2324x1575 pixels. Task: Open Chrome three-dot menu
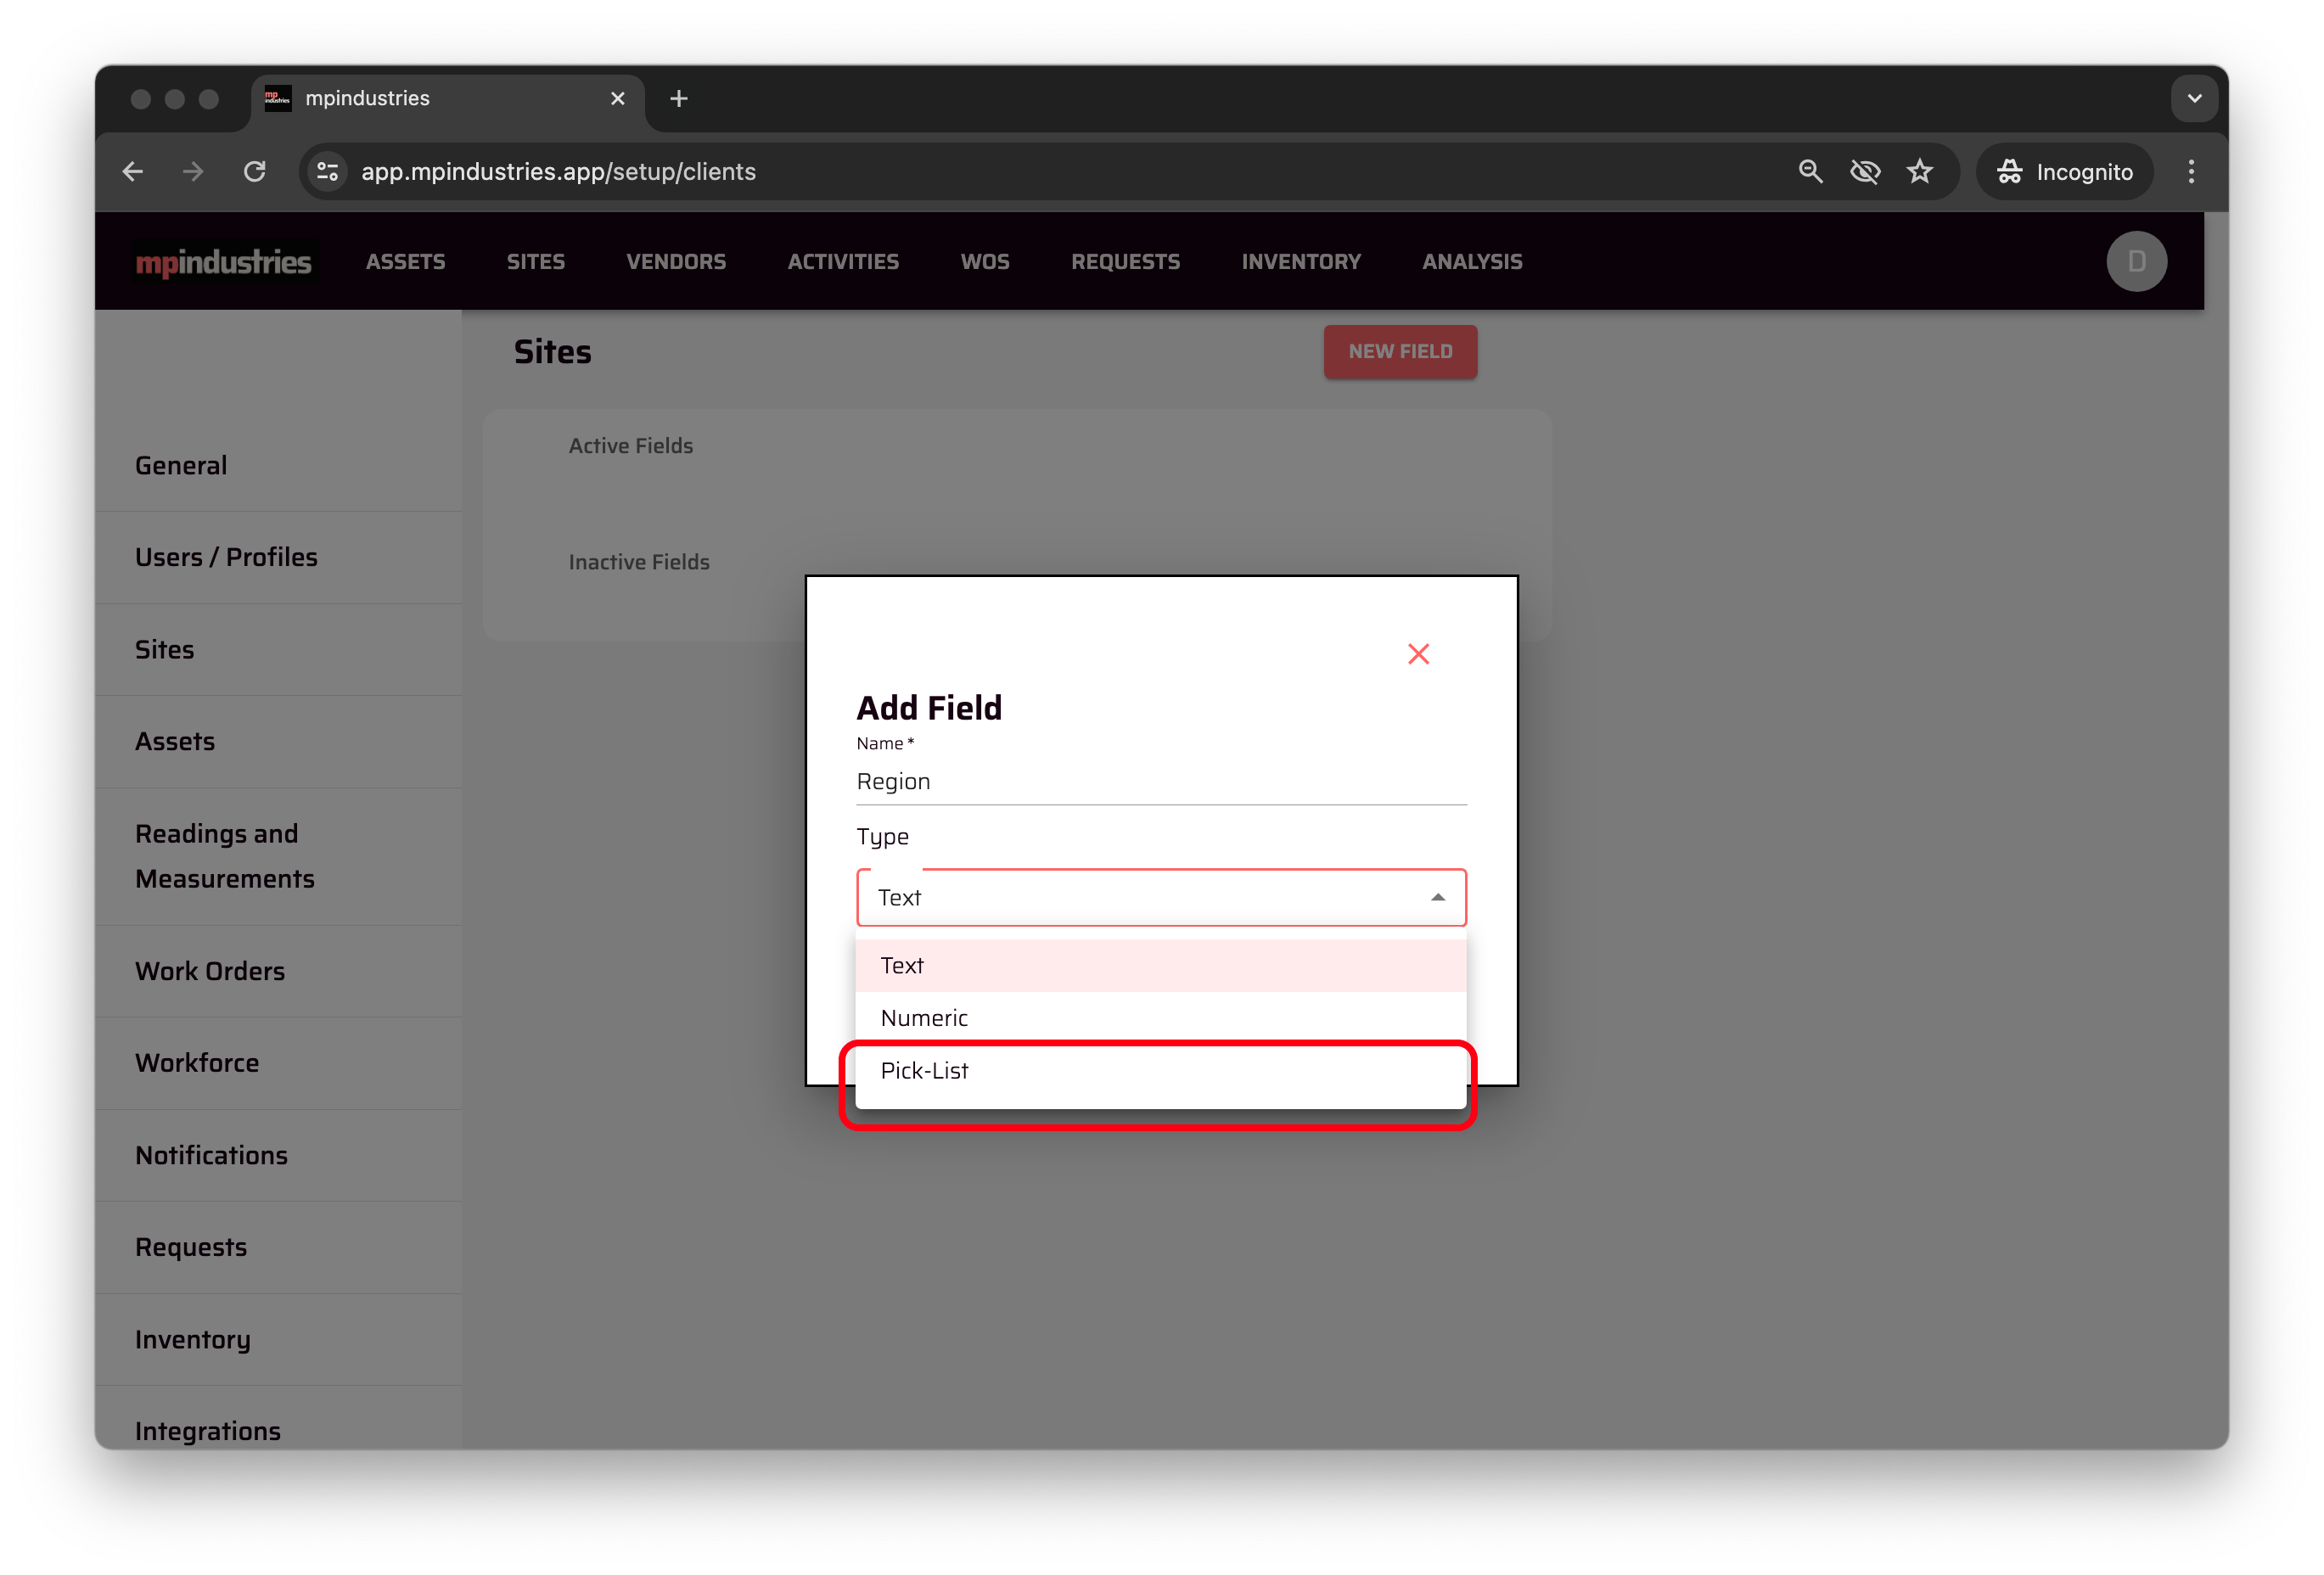2190,172
